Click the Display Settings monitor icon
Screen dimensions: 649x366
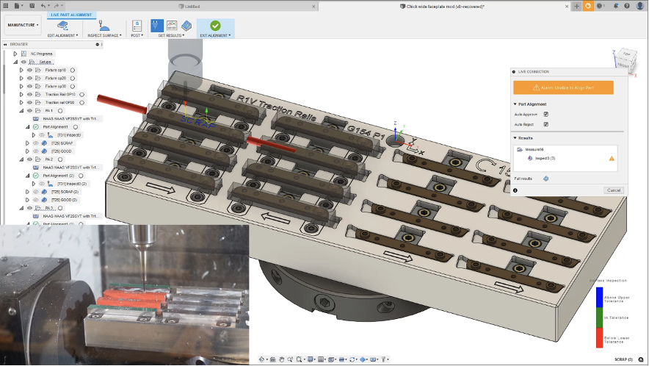[x=310, y=359]
